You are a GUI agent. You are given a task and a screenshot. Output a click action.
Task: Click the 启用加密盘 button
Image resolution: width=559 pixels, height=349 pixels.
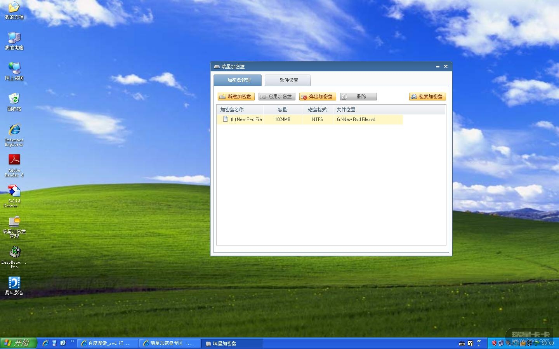[x=277, y=97]
